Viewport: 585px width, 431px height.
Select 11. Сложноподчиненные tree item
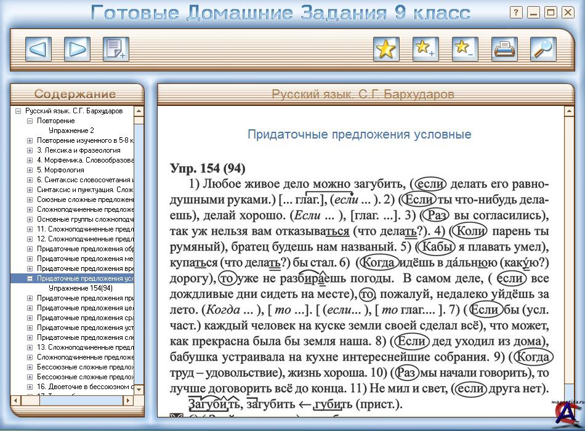[x=85, y=229]
